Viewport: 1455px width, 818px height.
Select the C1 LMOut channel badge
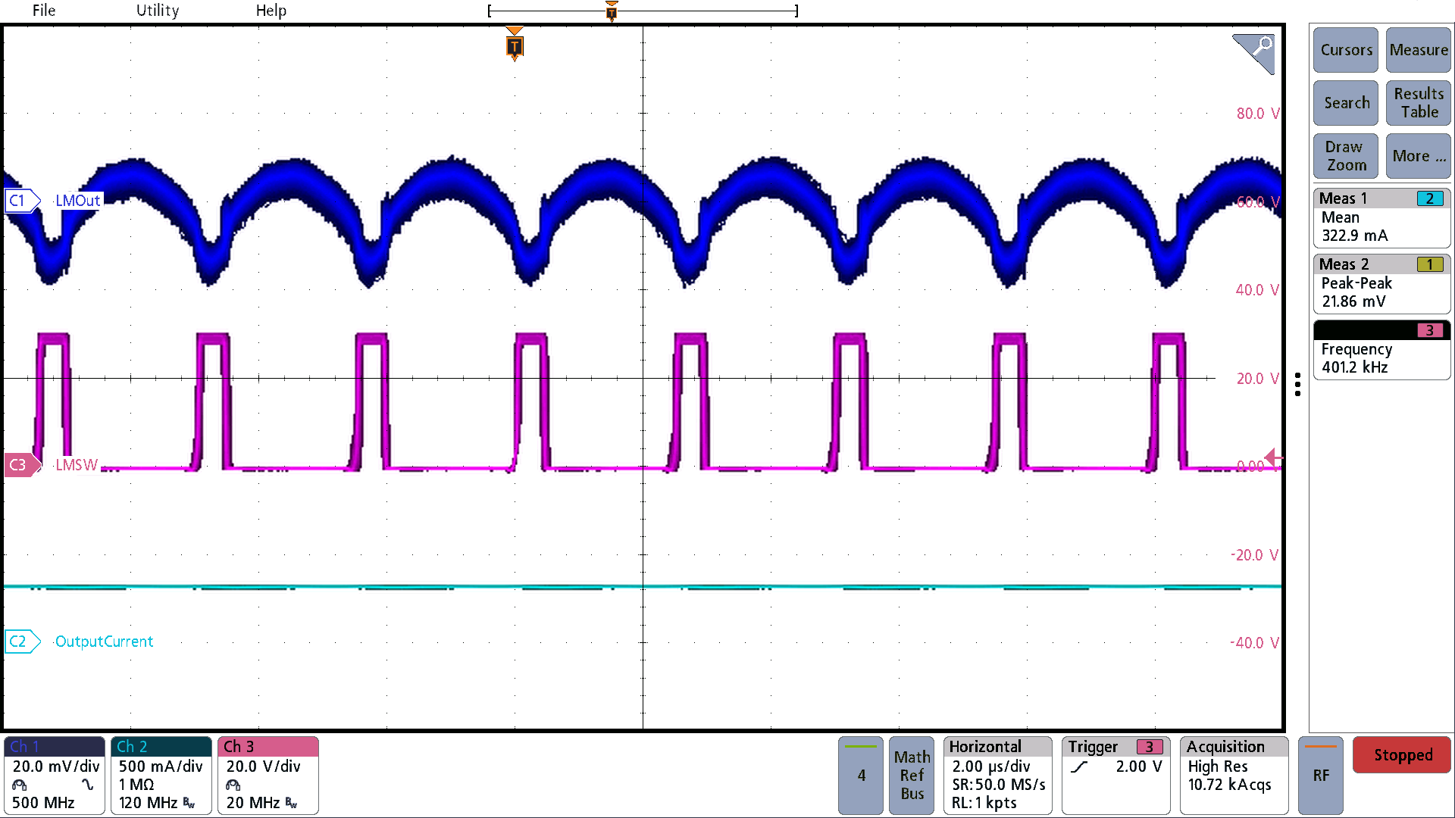[x=20, y=200]
